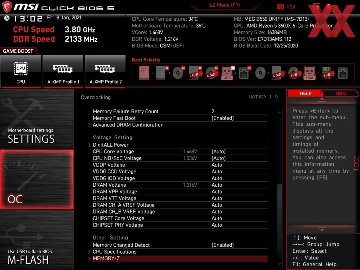
Task: Click the Boot Priority heading
Action: pyautogui.click(x=146, y=60)
